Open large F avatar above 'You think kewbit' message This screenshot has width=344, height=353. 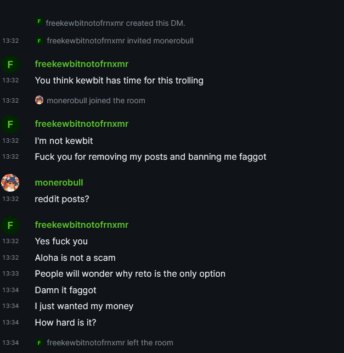point(10,64)
